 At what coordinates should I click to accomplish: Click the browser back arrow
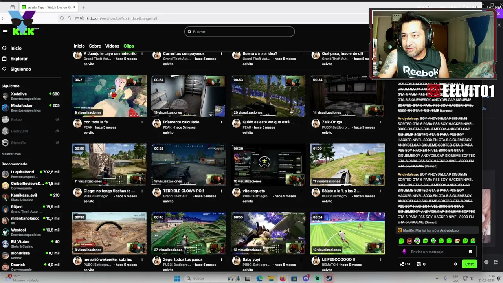click(x=3, y=18)
